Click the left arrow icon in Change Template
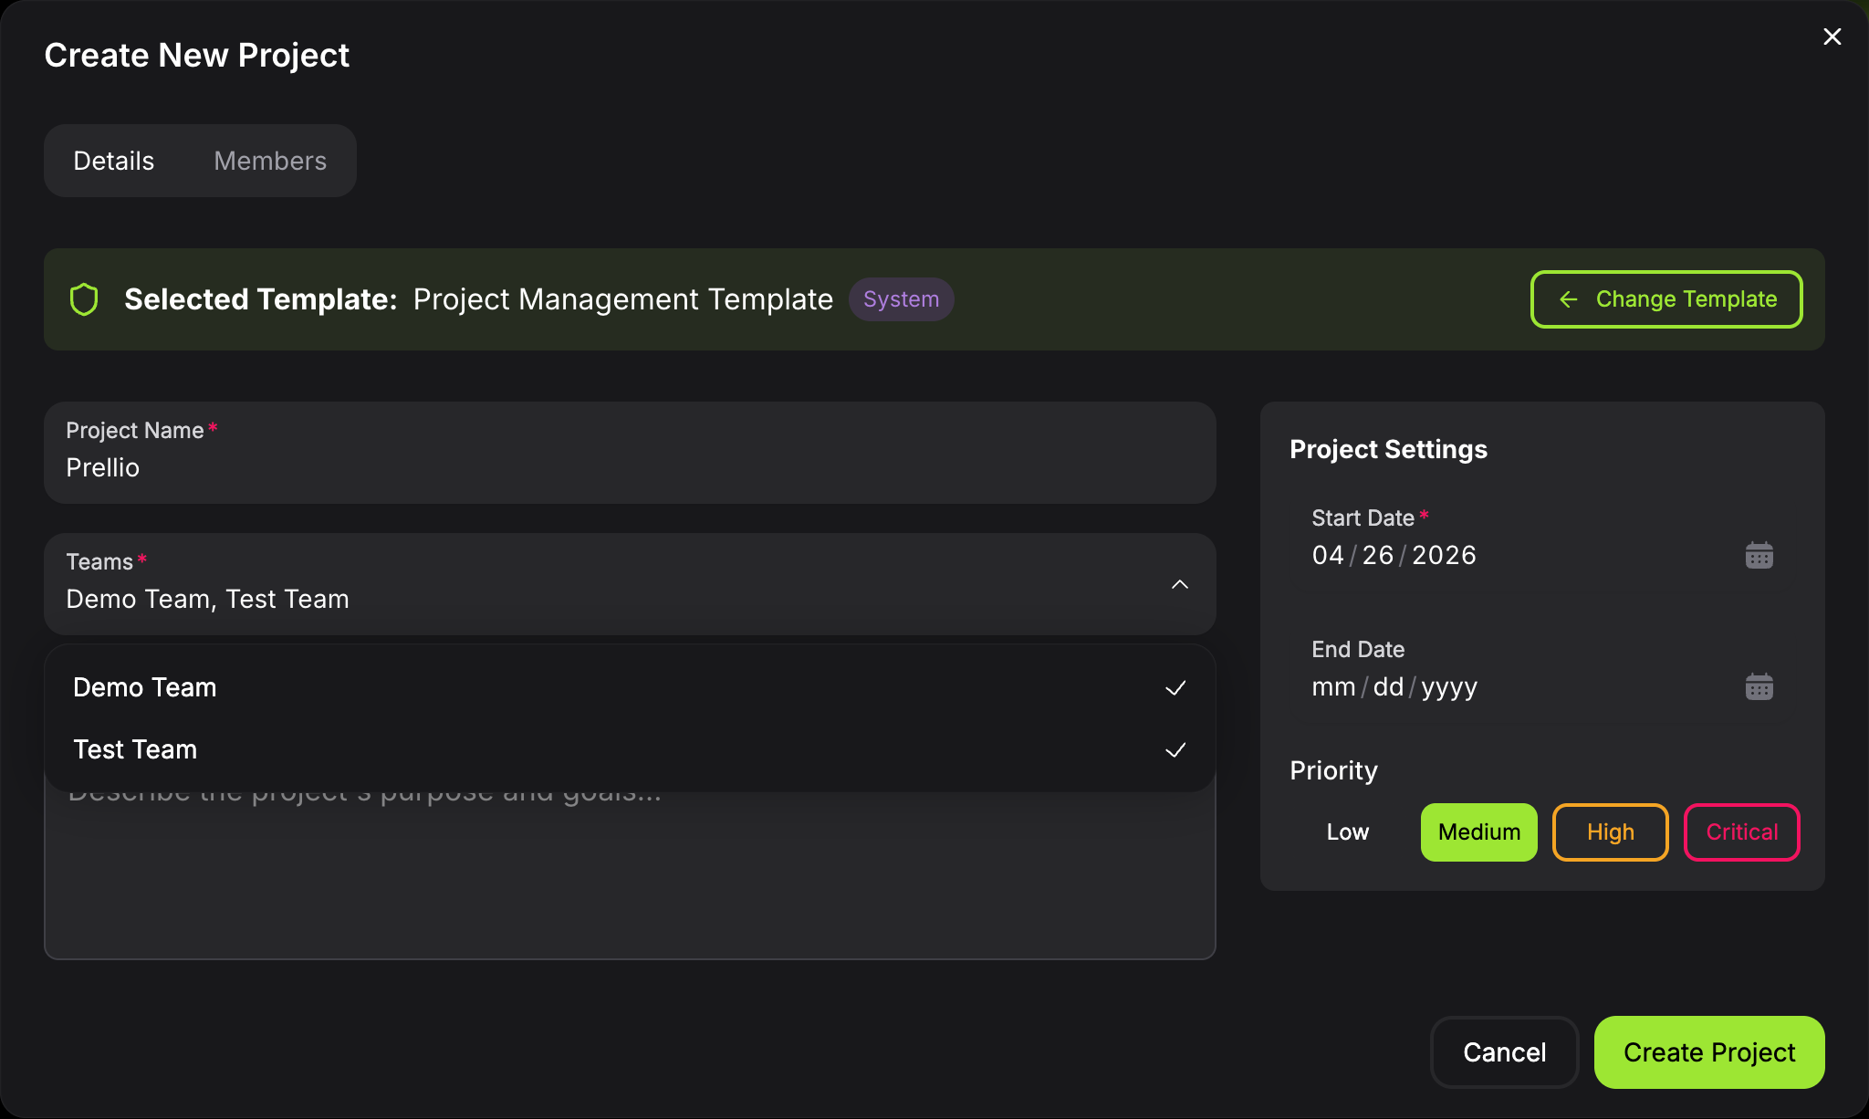The height and width of the screenshot is (1119, 1869). click(x=1568, y=299)
